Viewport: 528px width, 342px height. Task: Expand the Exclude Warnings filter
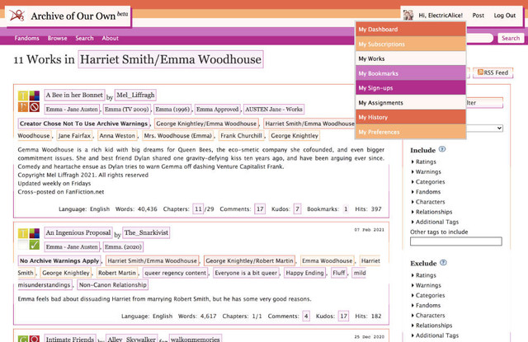click(x=426, y=285)
